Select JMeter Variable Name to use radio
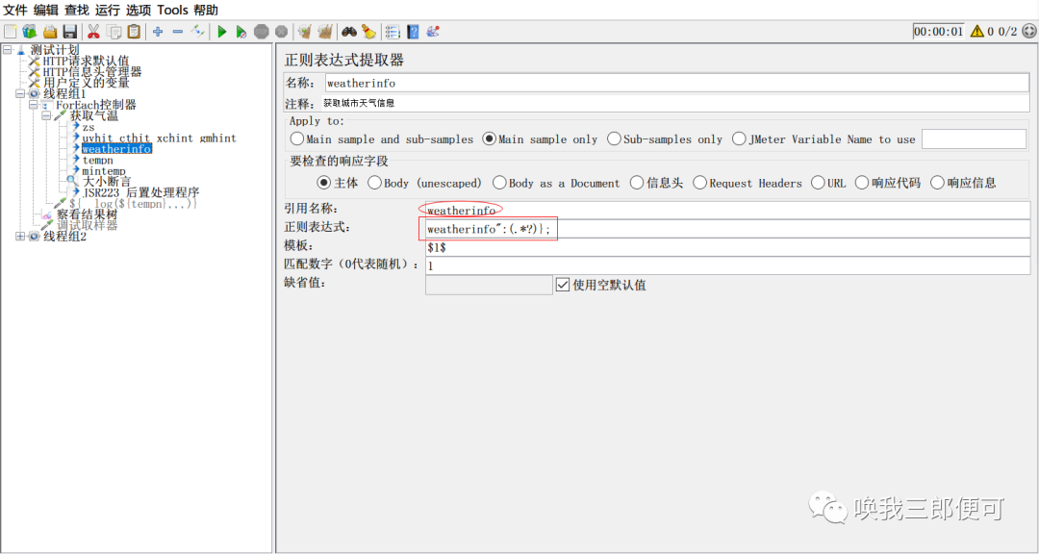The image size is (1039, 554). coord(739,139)
